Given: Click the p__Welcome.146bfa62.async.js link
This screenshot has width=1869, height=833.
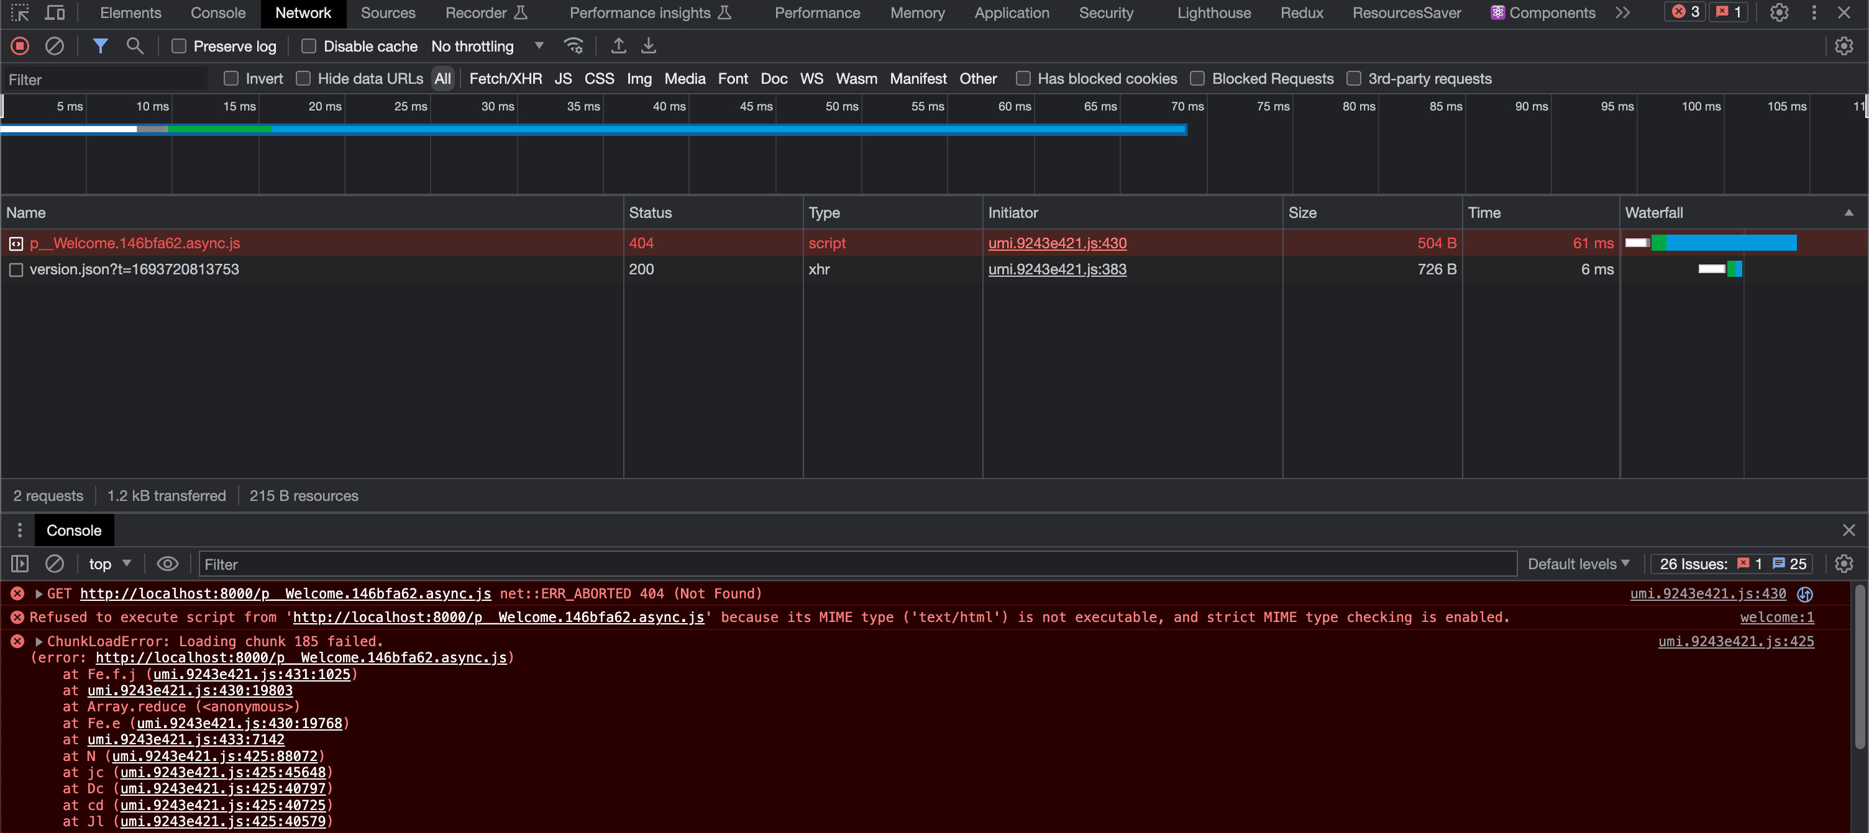Looking at the screenshot, I should (134, 243).
